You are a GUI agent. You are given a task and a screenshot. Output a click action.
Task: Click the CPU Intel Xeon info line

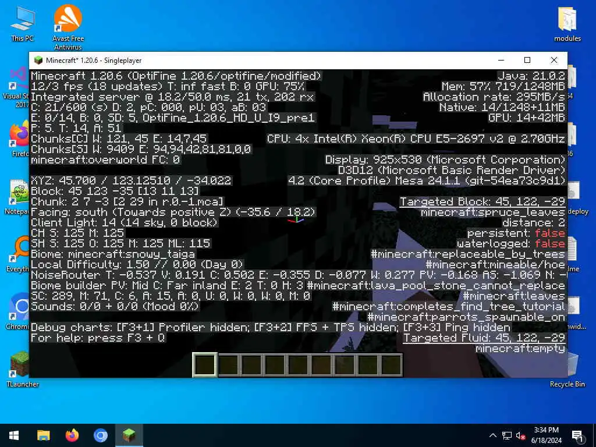point(416,139)
